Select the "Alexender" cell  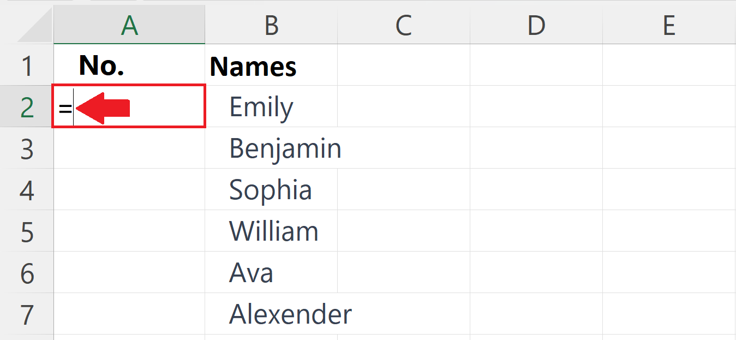(x=271, y=314)
